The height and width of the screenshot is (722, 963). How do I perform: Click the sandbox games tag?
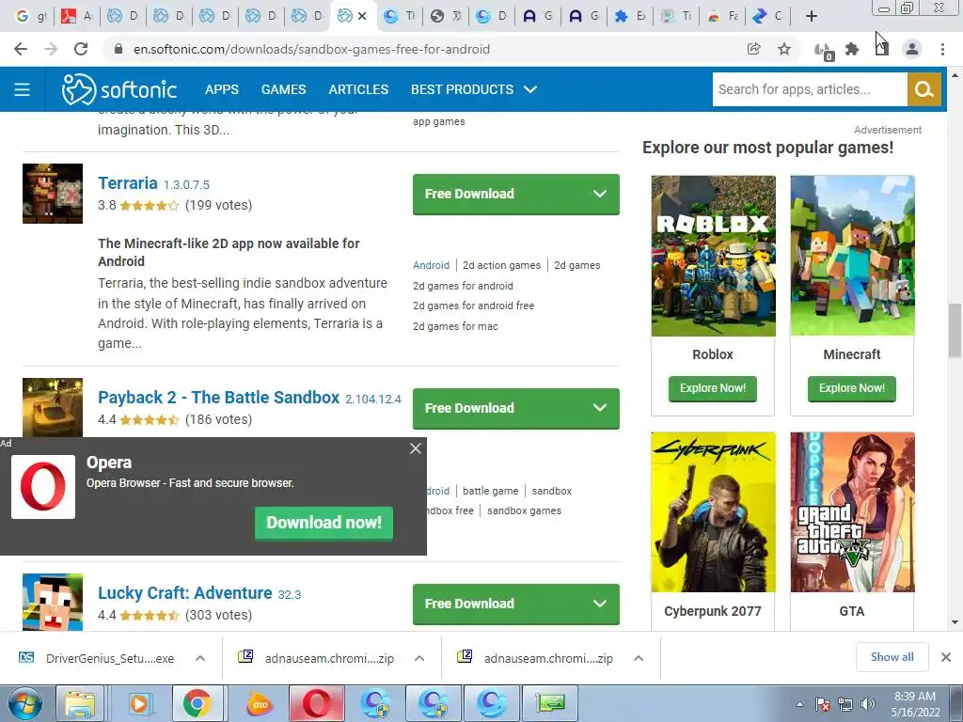524,510
